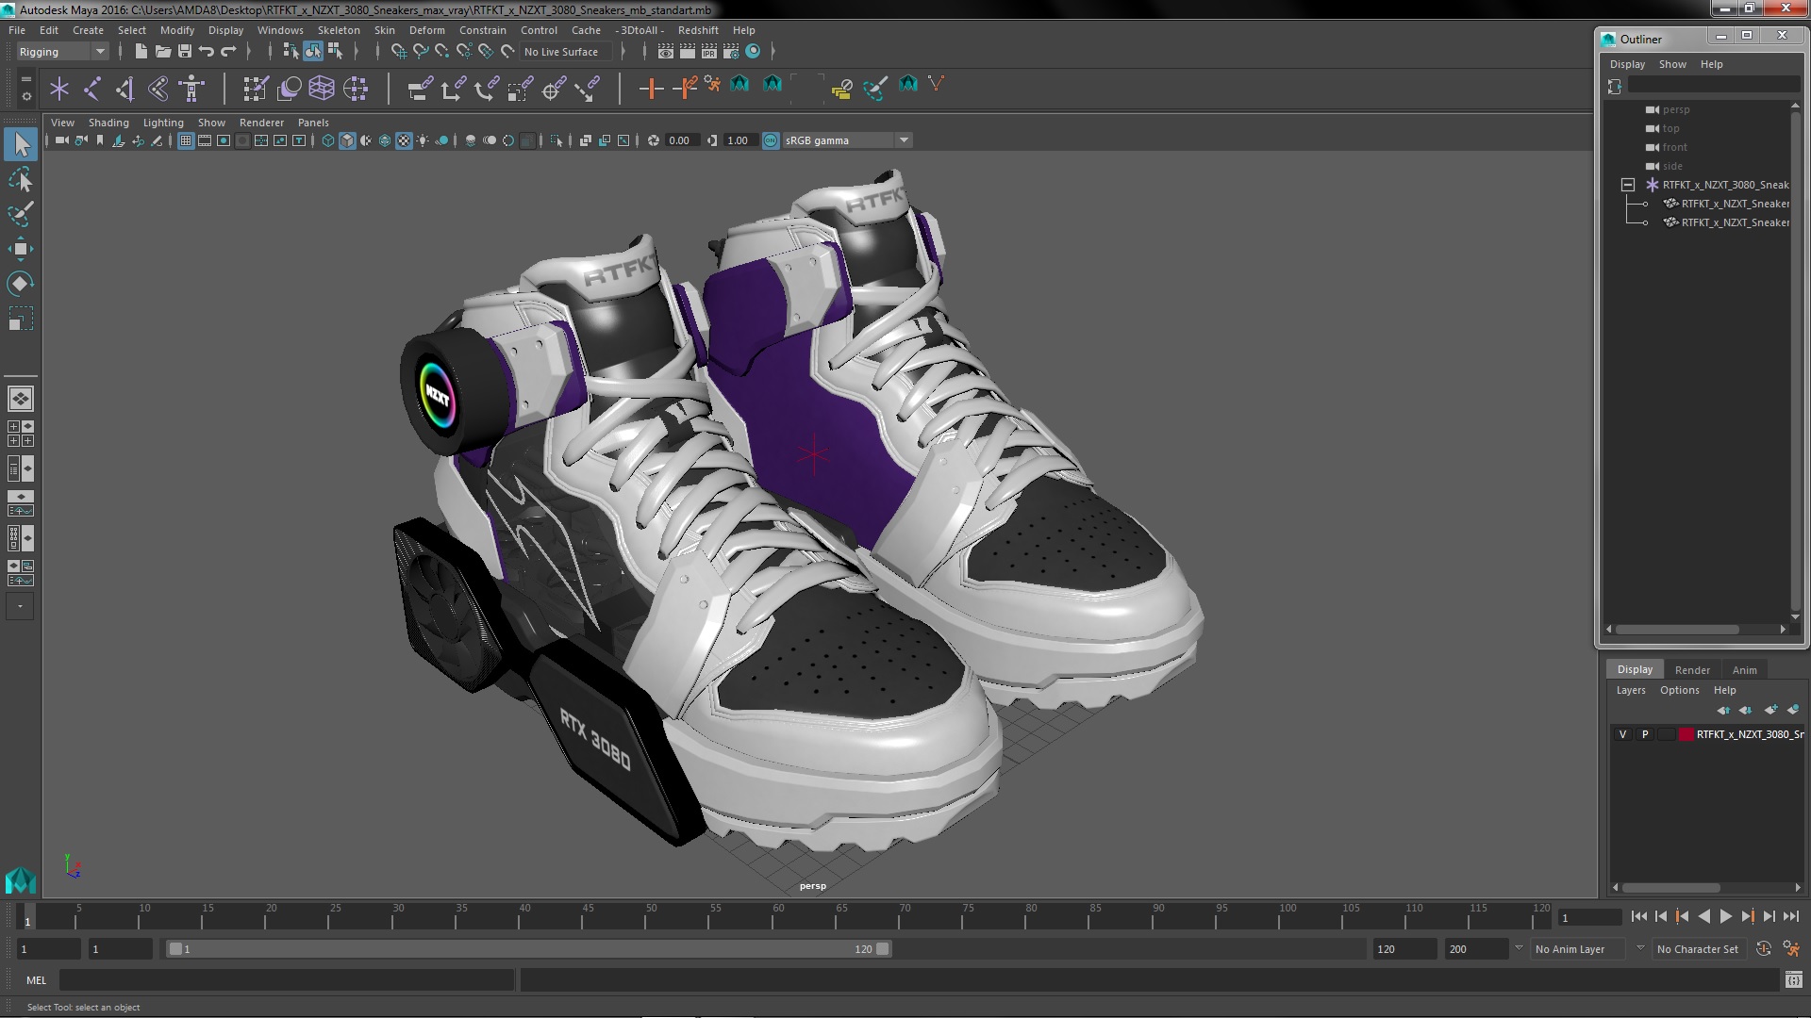The width and height of the screenshot is (1811, 1018).
Task: Activate the Paint selection tool
Action: click(20, 214)
